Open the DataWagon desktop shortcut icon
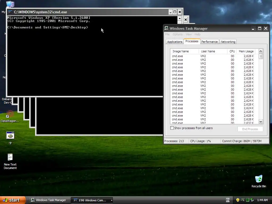The image size is (272, 204). (10, 114)
